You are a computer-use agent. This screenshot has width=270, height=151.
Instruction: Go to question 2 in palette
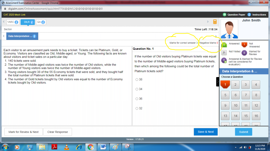tap(235, 85)
